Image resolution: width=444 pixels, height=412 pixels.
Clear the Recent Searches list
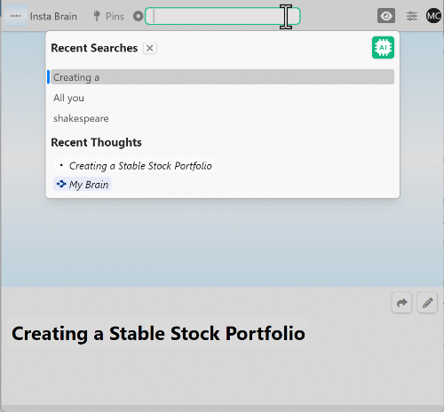[x=150, y=48]
